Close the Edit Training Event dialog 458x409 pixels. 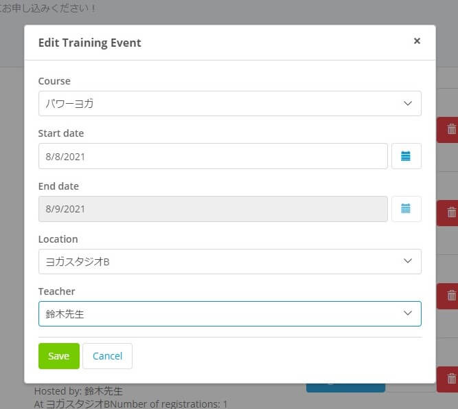pyautogui.click(x=417, y=41)
